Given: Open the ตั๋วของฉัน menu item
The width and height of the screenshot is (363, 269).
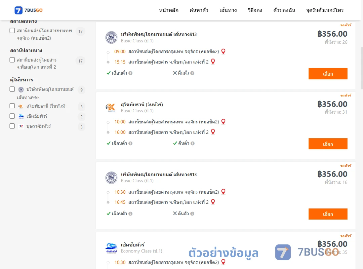Looking at the screenshot, I should (284, 10).
